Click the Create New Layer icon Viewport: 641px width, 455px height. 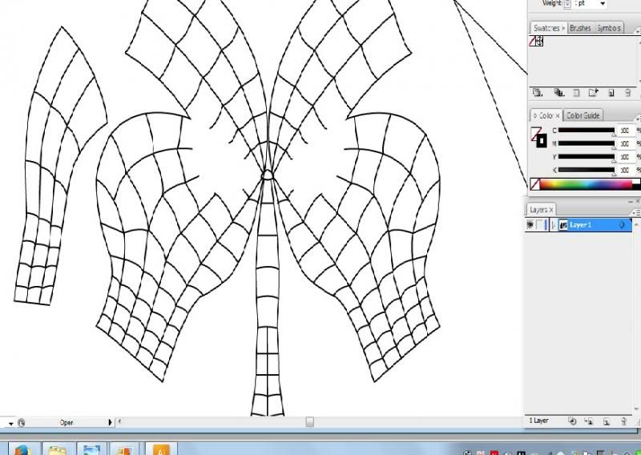pos(607,421)
